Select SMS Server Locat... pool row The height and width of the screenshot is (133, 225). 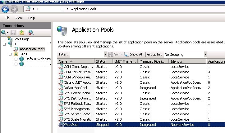141,114
